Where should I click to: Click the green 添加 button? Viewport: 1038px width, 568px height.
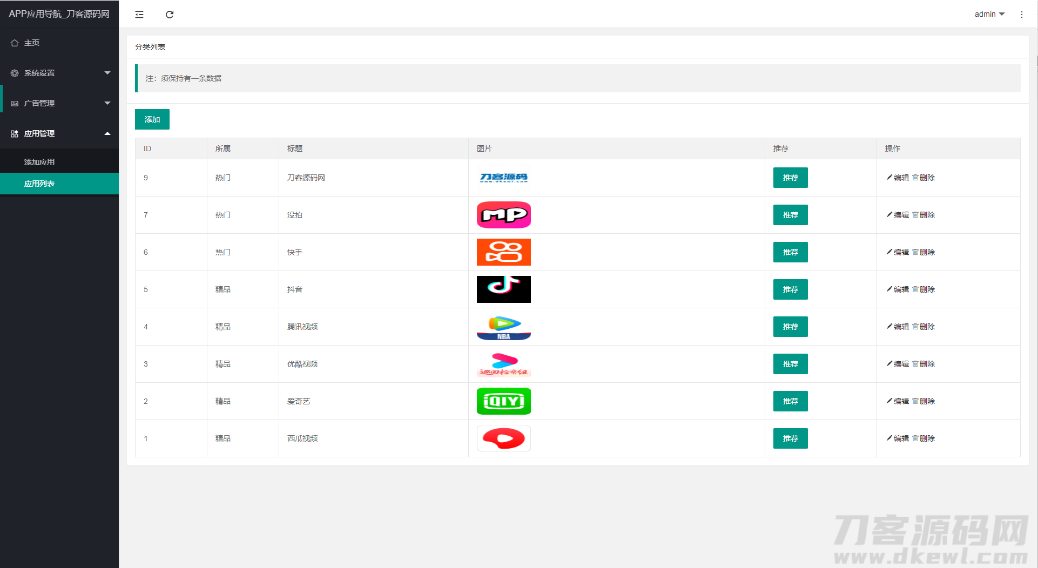[152, 119]
